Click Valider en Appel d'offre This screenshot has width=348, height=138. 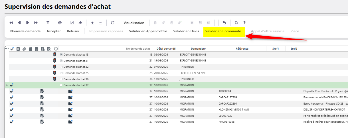point(148,31)
